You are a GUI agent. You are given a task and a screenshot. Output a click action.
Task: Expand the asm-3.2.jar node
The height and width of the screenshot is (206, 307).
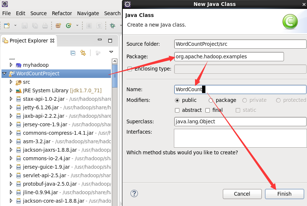11,141
